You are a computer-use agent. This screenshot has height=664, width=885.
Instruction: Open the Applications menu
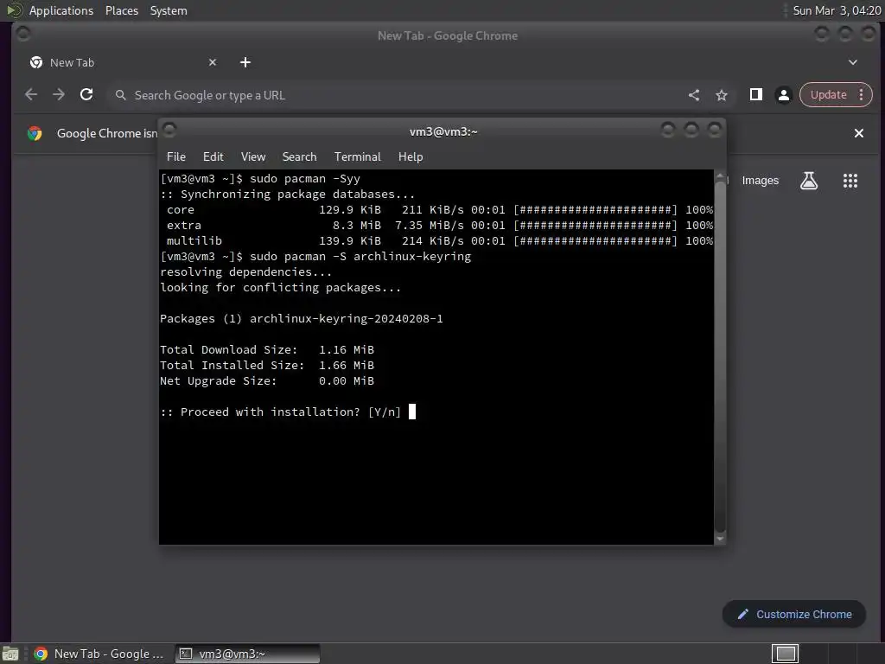pyautogui.click(x=61, y=10)
